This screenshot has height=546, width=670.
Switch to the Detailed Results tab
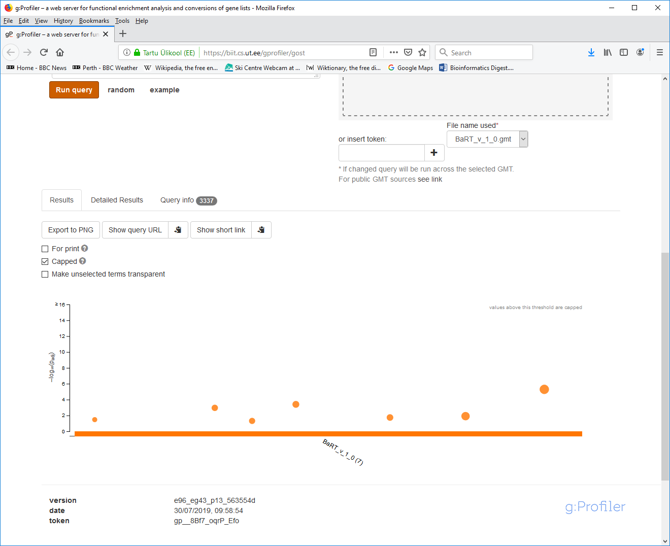117,200
